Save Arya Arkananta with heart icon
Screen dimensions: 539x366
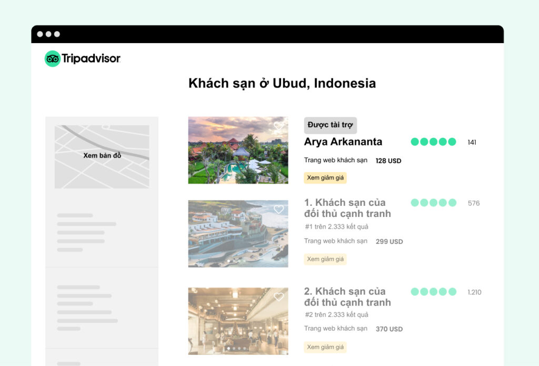(x=279, y=126)
